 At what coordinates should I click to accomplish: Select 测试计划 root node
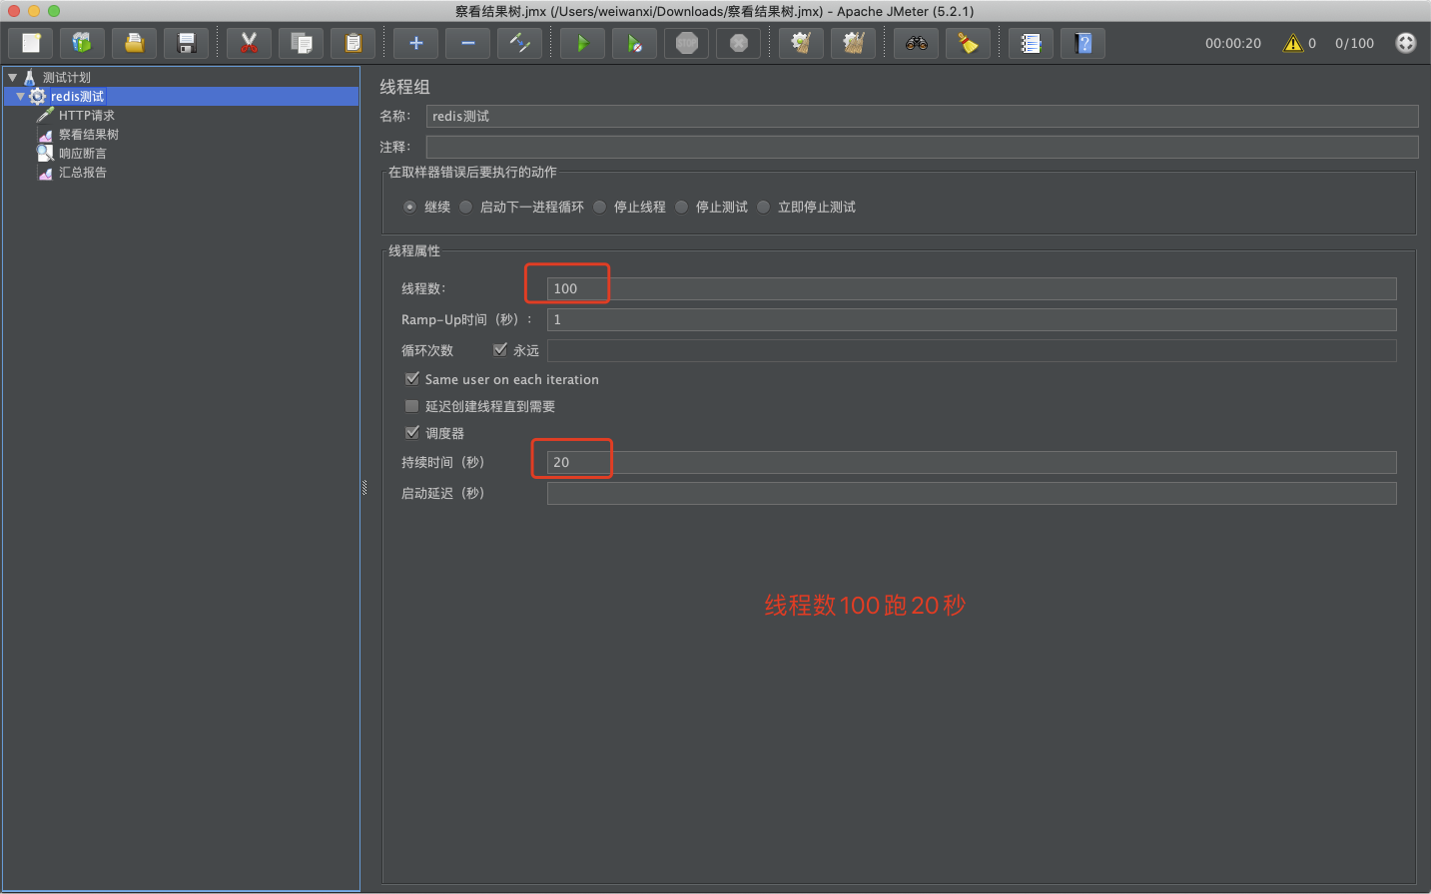pyautogui.click(x=67, y=77)
